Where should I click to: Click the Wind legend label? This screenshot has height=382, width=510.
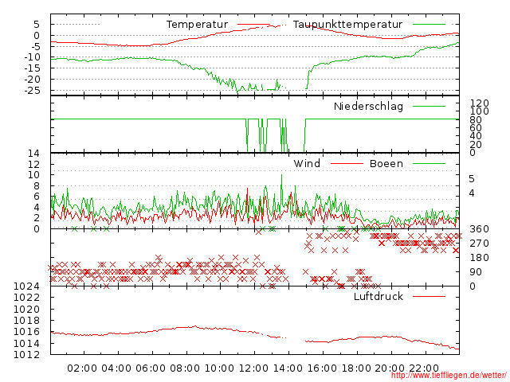(x=307, y=163)
